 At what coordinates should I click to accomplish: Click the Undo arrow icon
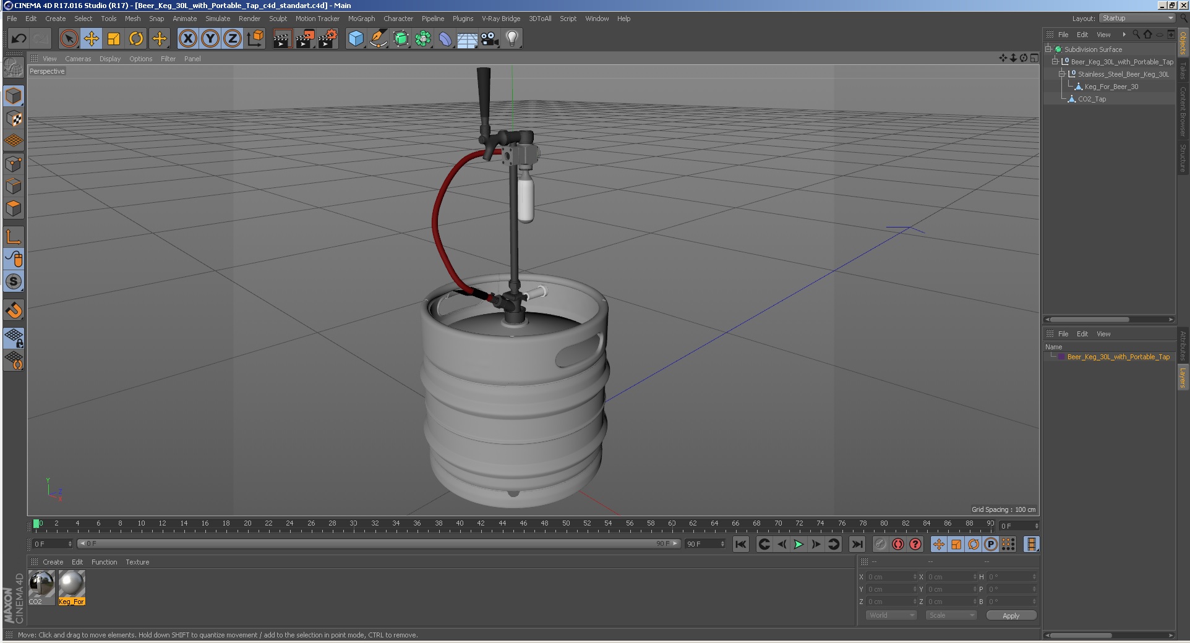point(19,39)
